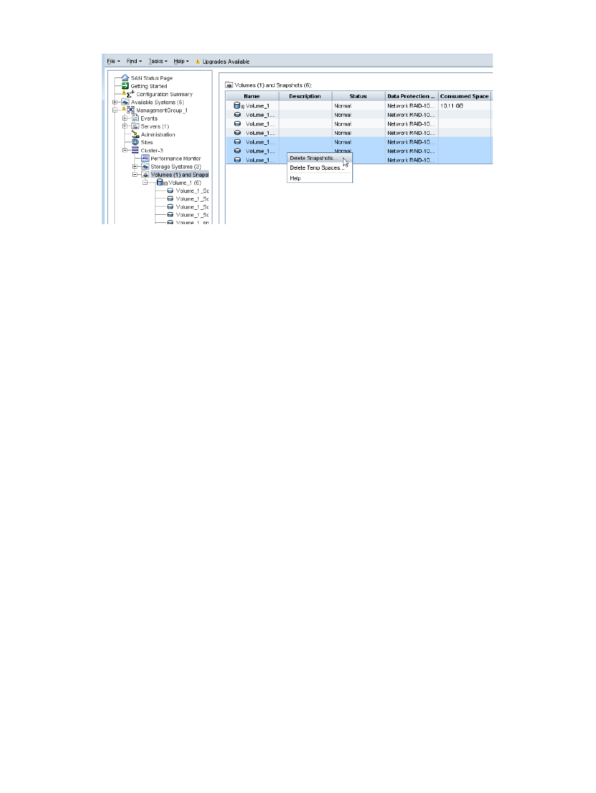
Task: Collapse the ManagementGroup_1 node
Action: click(x=115, y=111)
